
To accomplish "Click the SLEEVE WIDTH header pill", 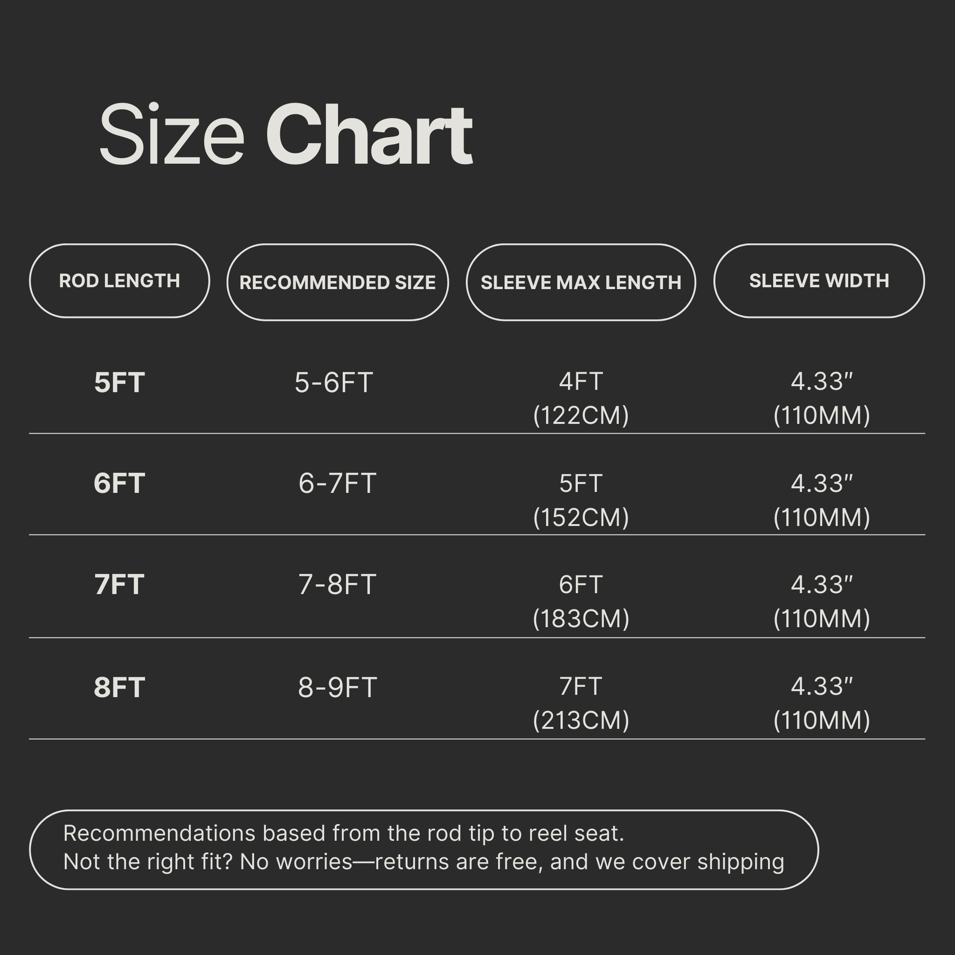I will pos(819,281).
